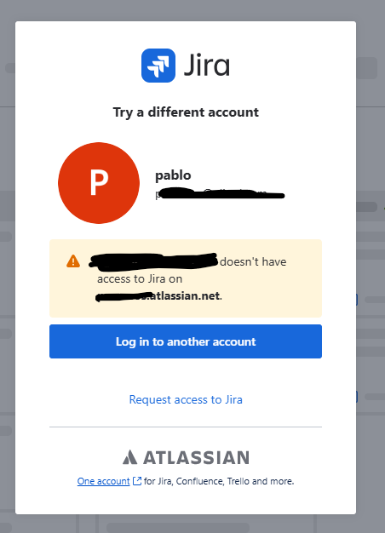Click the pablo account name
Image resolution: width=385 pixels, height=533 pixels.
173,175
